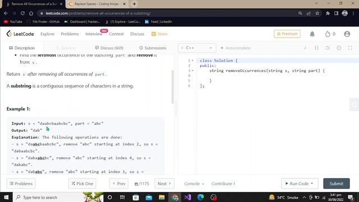Open Microsoft Edge from the taskbar

201,197
